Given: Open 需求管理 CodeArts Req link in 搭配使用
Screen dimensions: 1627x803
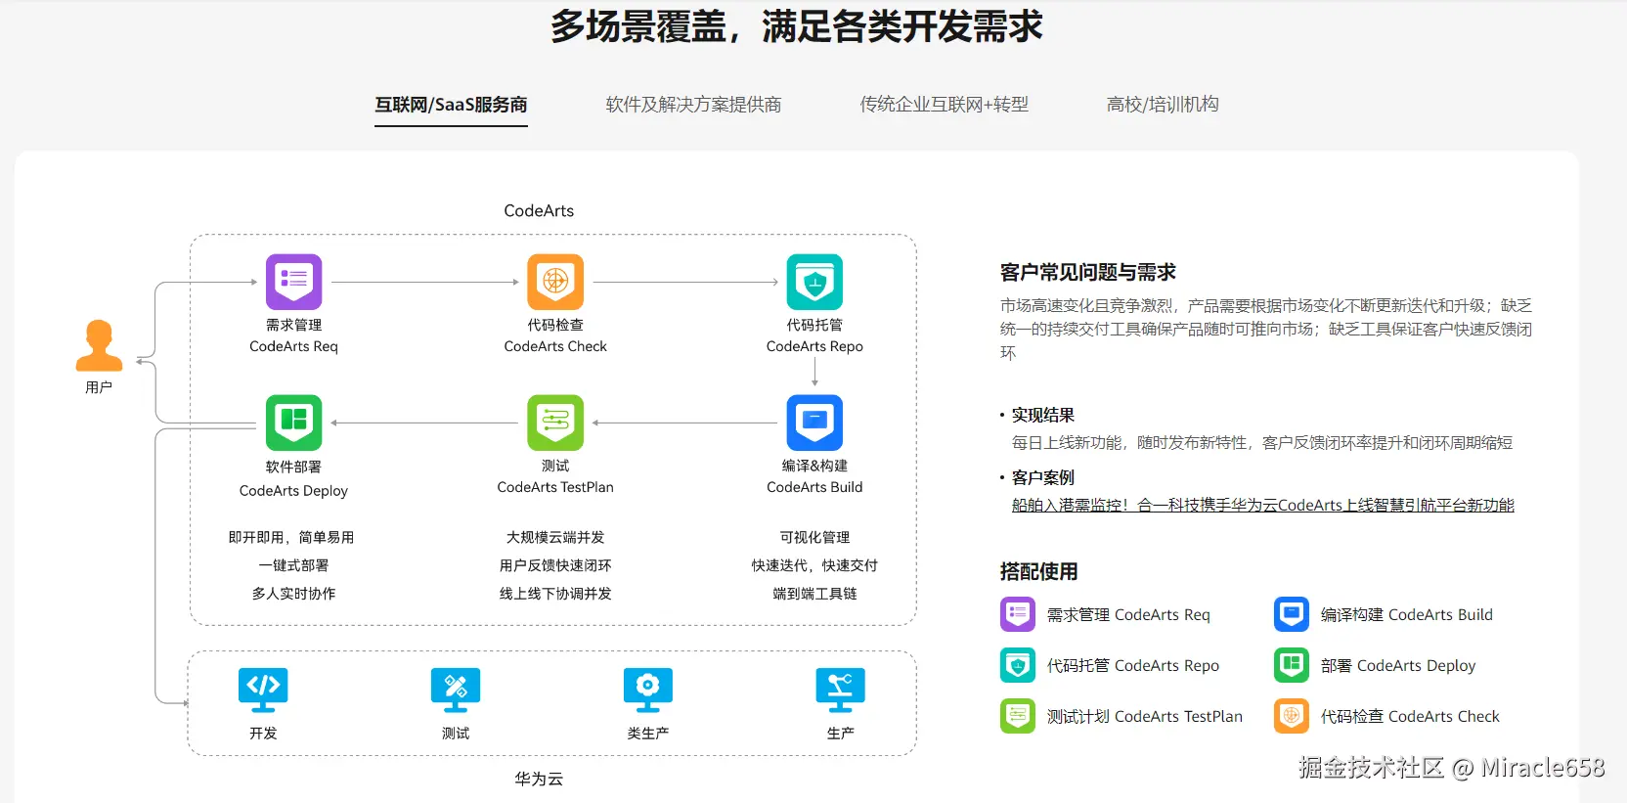Looking at the screenshot, I should 1128,614.
